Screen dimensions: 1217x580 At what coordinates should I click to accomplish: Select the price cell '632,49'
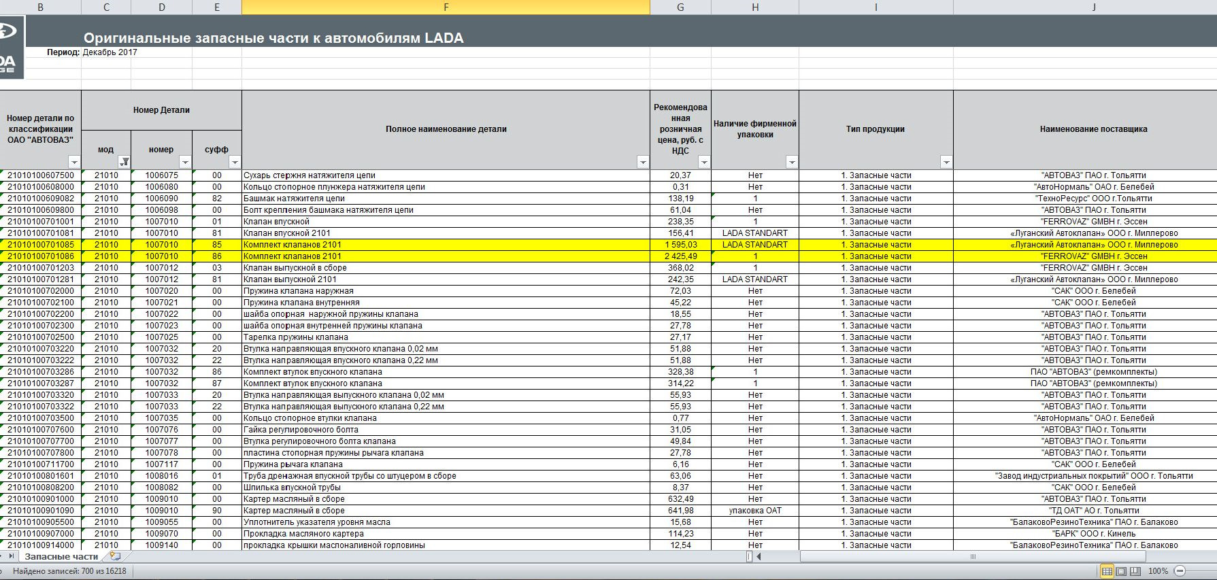pos(680,499)
